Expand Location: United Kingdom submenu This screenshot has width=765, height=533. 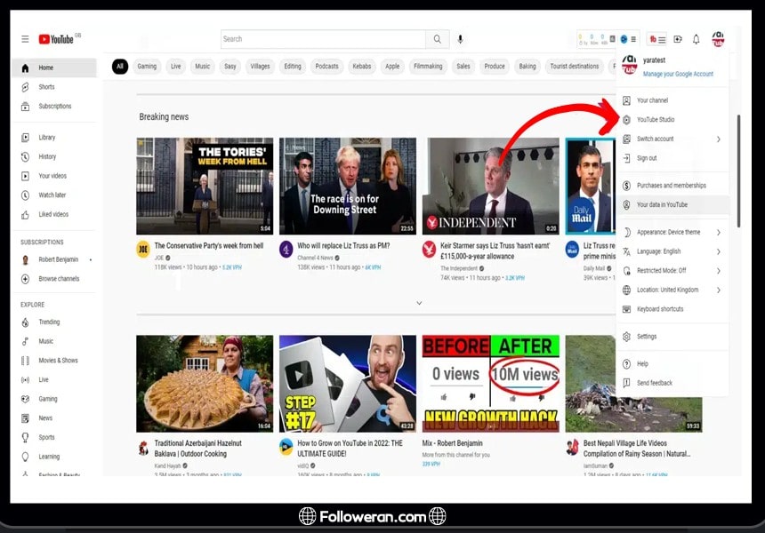[667, 290]
